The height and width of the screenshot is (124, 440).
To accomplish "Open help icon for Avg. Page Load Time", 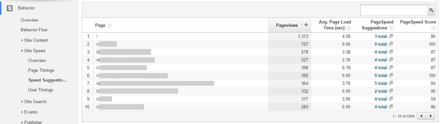I will (348, 28).
